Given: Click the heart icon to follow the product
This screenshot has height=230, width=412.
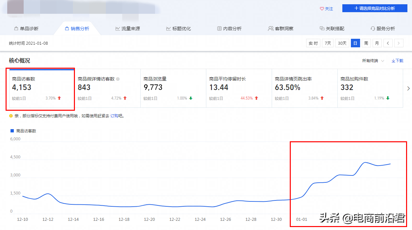Looking at the screenshot, I should coord(322,9).
